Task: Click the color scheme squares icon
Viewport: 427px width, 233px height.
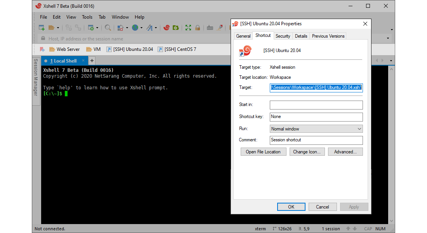Action: [x=120, y=28]
